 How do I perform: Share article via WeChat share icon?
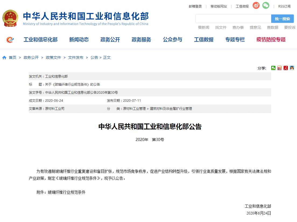273,68
